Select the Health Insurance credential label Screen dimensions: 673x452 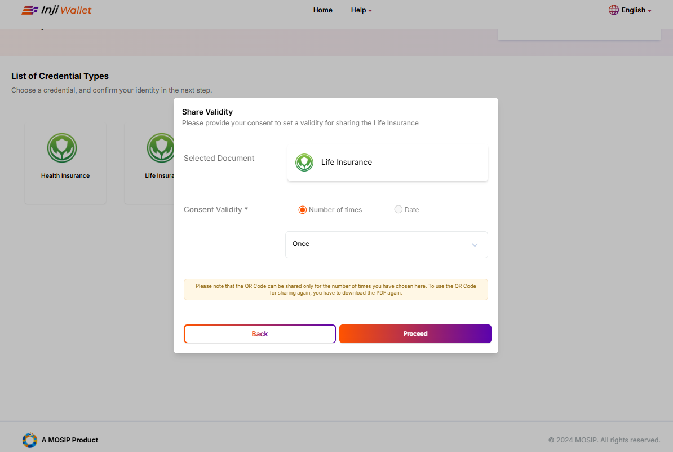tap(65, 176)
